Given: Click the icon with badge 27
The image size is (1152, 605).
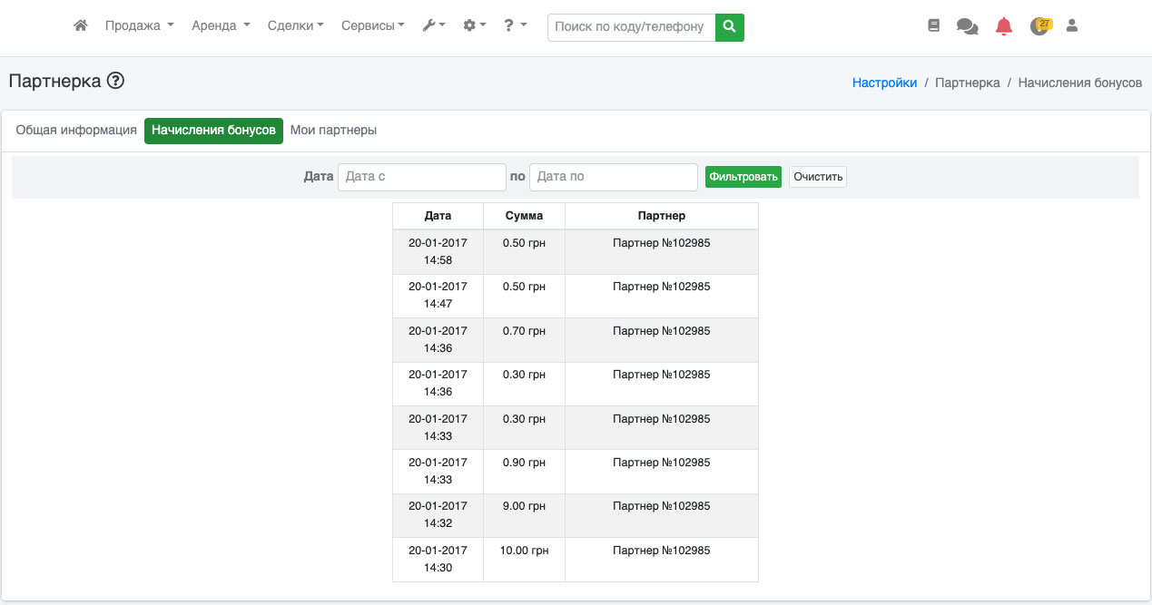Looking at the screenshot, I should coord(1039,26).
